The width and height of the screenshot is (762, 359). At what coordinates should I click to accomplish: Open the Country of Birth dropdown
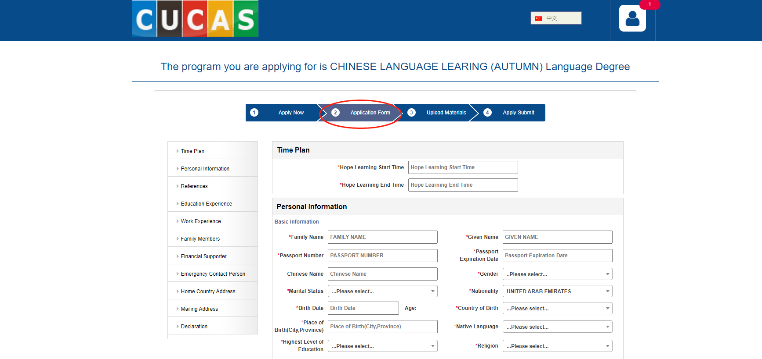557,309
